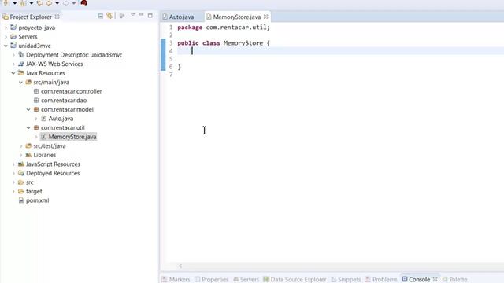Select the Servers project icon

tap(13, 37)
